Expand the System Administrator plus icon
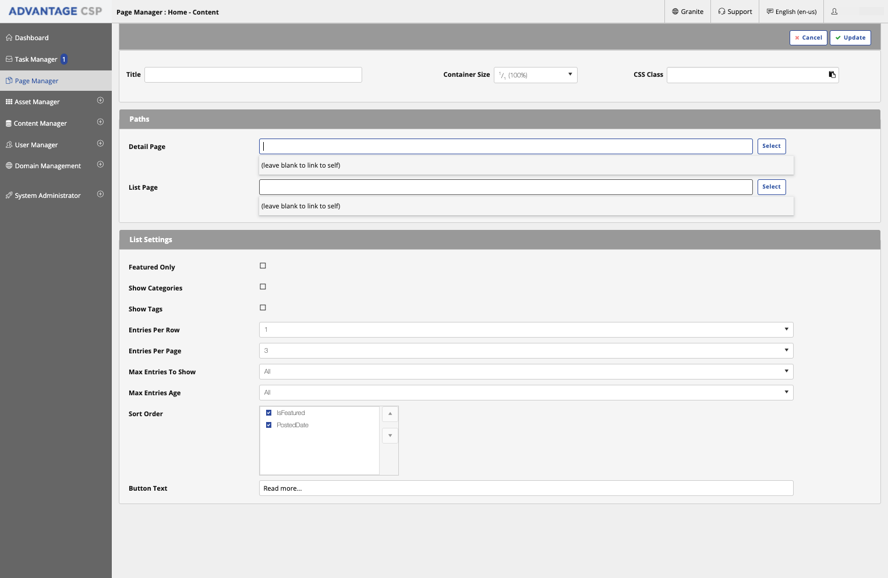The image size is (888, 578). [100, 194]
